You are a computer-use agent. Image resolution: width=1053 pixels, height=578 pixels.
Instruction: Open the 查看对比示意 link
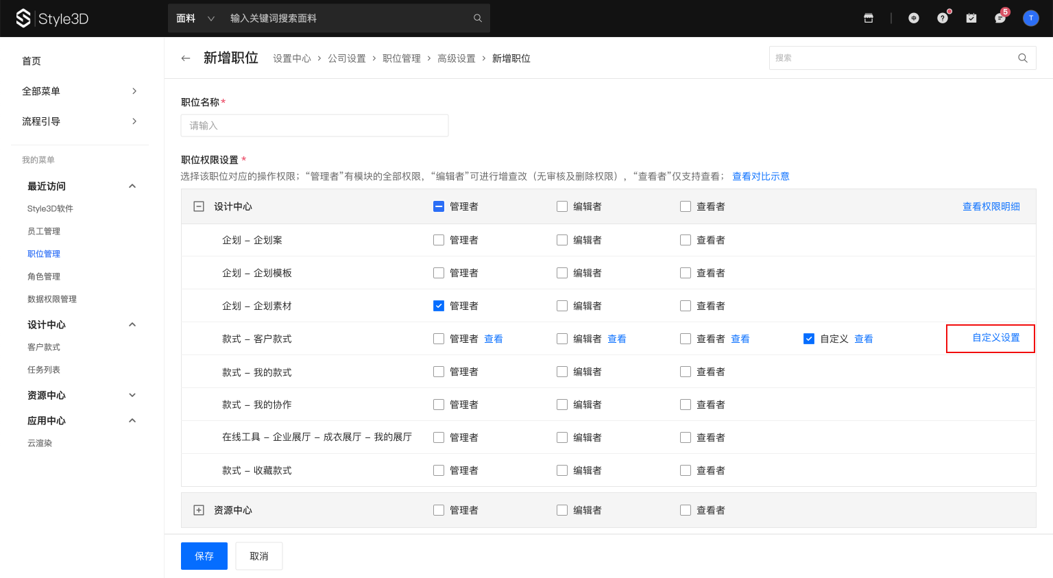(x=760, y=176)
